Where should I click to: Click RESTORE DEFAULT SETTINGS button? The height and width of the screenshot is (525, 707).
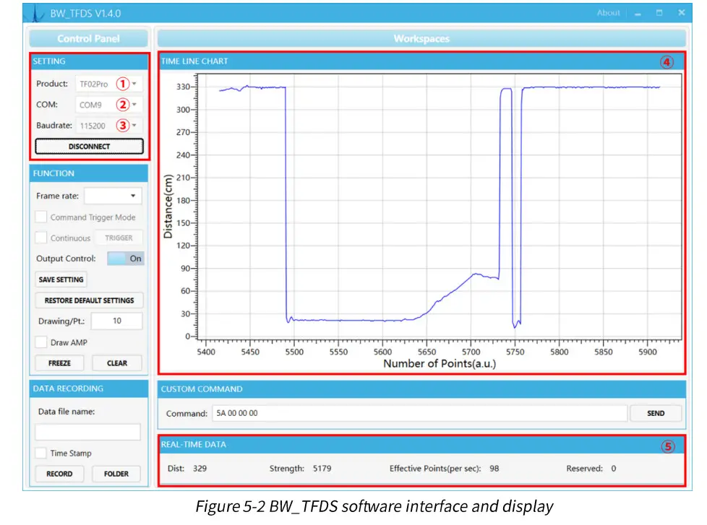coord(89,300)
